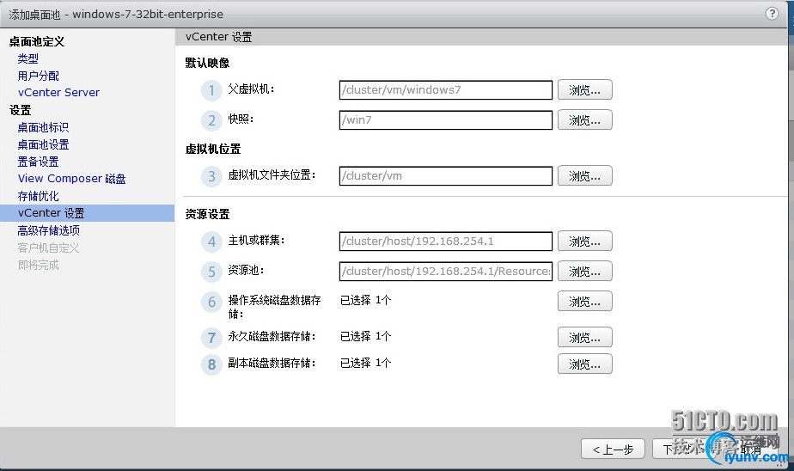Click the 虚拟机位置 section heading
Screen dimensions: 794x471
[x=213, y=149]
